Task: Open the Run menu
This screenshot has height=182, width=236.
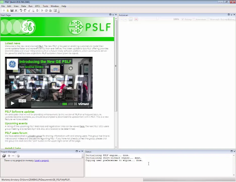Action: (31, 6)
